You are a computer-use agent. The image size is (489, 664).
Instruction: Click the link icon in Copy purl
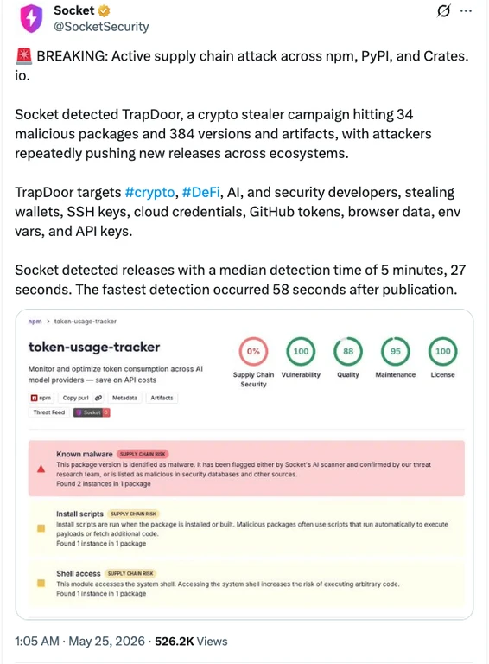98,398
